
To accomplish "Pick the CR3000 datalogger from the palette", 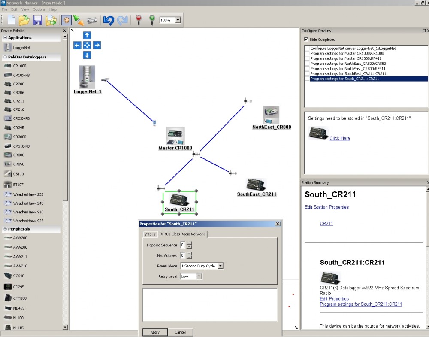I will [x=20, y=137].
